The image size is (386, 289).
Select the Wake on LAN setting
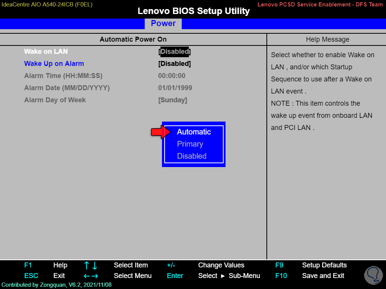46,52
